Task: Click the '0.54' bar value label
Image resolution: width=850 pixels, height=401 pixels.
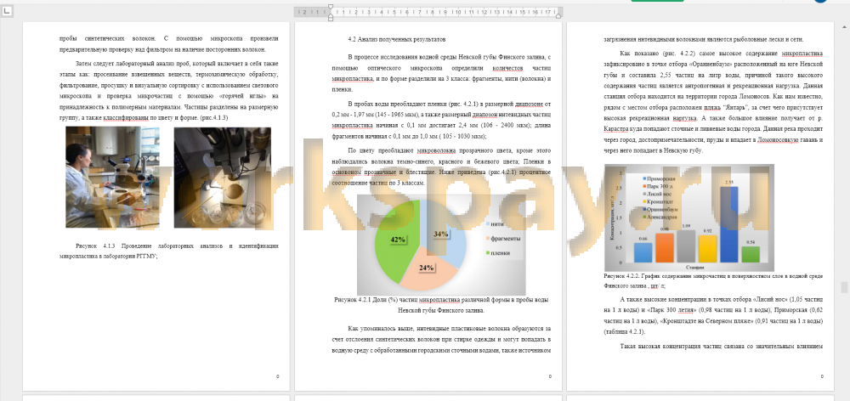Action: pos(749,241)
